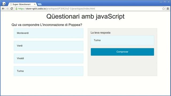Close the Super Qüestionari tab
This screenshot has width=171, height=96.
35,4
